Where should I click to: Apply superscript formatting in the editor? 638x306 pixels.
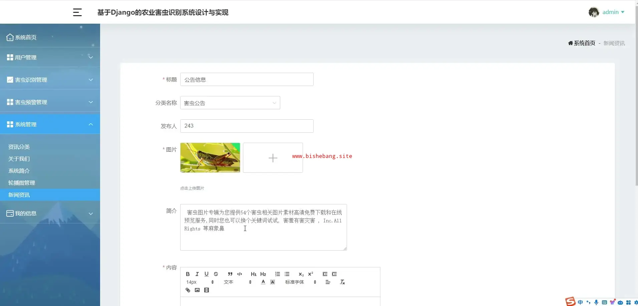[310, 274]
